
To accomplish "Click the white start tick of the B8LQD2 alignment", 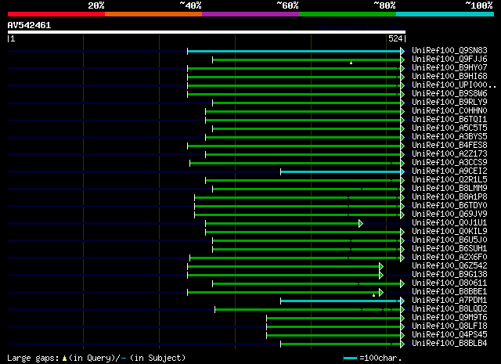I will [214, 310].
